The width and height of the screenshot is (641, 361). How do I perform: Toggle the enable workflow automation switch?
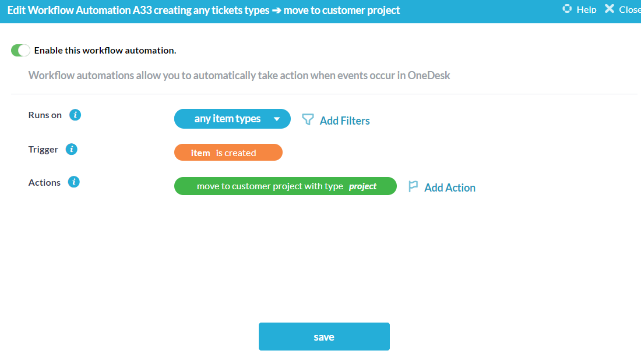[x=20, y=51]
